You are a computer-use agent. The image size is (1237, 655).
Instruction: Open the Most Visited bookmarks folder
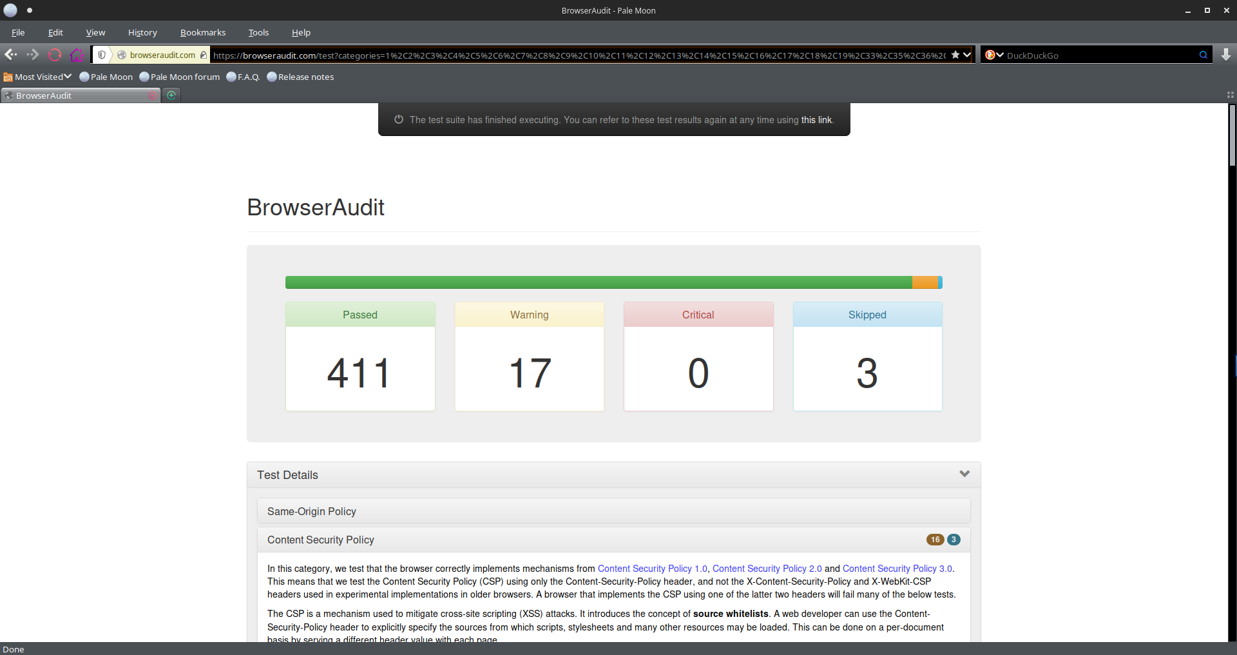tap(37, 77)
